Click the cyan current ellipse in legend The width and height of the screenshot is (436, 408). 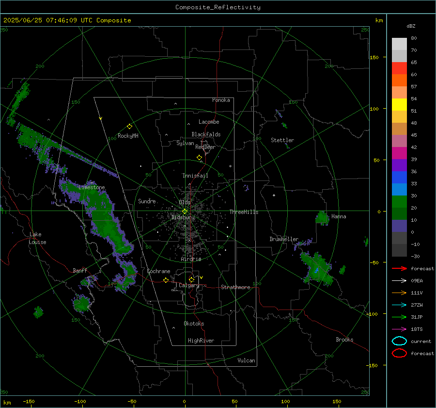399,341
